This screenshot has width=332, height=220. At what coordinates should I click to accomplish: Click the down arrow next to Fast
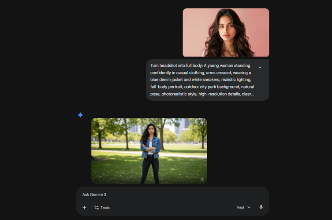click(249, 207)
